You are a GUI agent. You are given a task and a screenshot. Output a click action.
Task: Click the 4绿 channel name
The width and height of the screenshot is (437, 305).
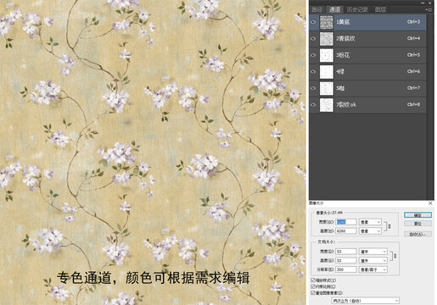click(x=340, y=72)
